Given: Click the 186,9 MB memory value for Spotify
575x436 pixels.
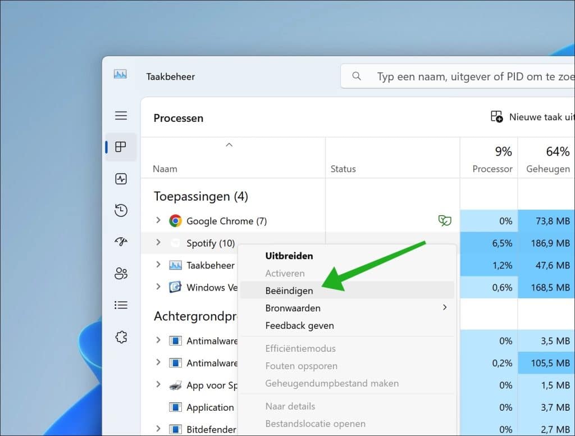Looking at the screenshot, I should pyautogui.click(x=550, y=243).
